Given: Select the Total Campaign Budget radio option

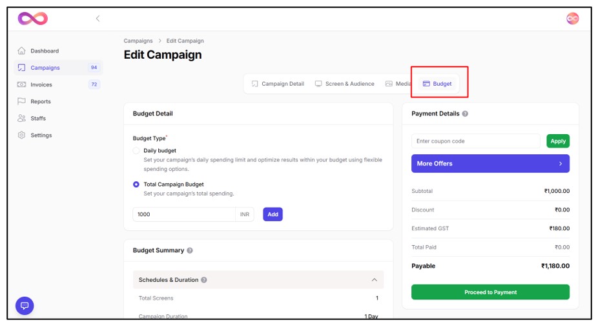Looking at the screenshot, I should coord(136,184).
